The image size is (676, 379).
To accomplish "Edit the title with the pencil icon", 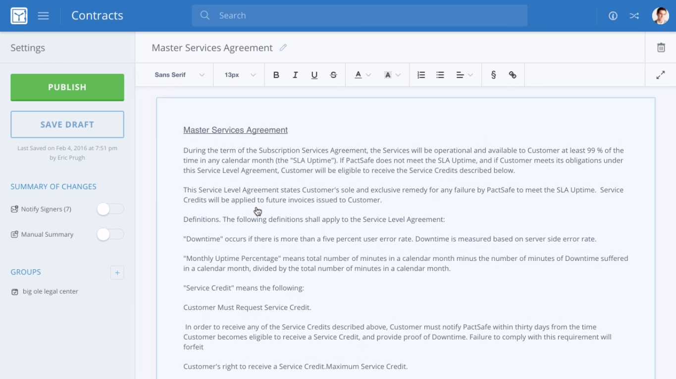I will coord(283,47).
